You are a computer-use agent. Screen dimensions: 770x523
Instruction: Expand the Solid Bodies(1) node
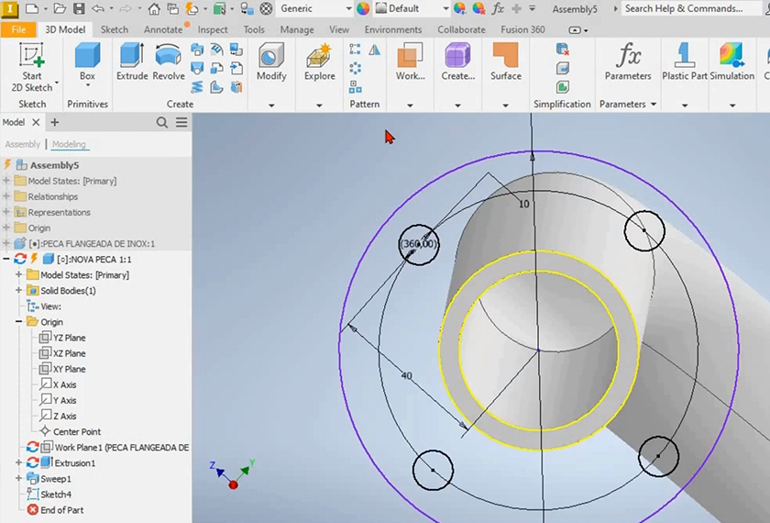[18, 291]
